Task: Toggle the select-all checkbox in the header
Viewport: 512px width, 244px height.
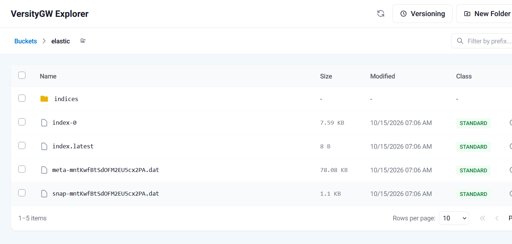Action: click(22, 75)
